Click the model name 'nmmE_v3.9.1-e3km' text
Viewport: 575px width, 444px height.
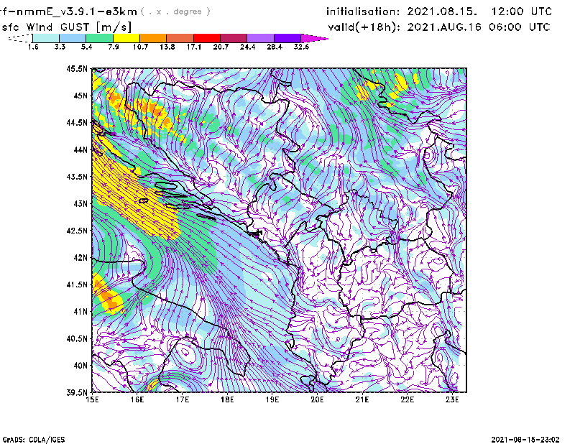77,11
